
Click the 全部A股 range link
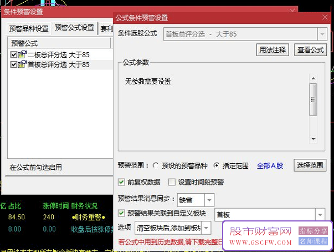(270, 166)
